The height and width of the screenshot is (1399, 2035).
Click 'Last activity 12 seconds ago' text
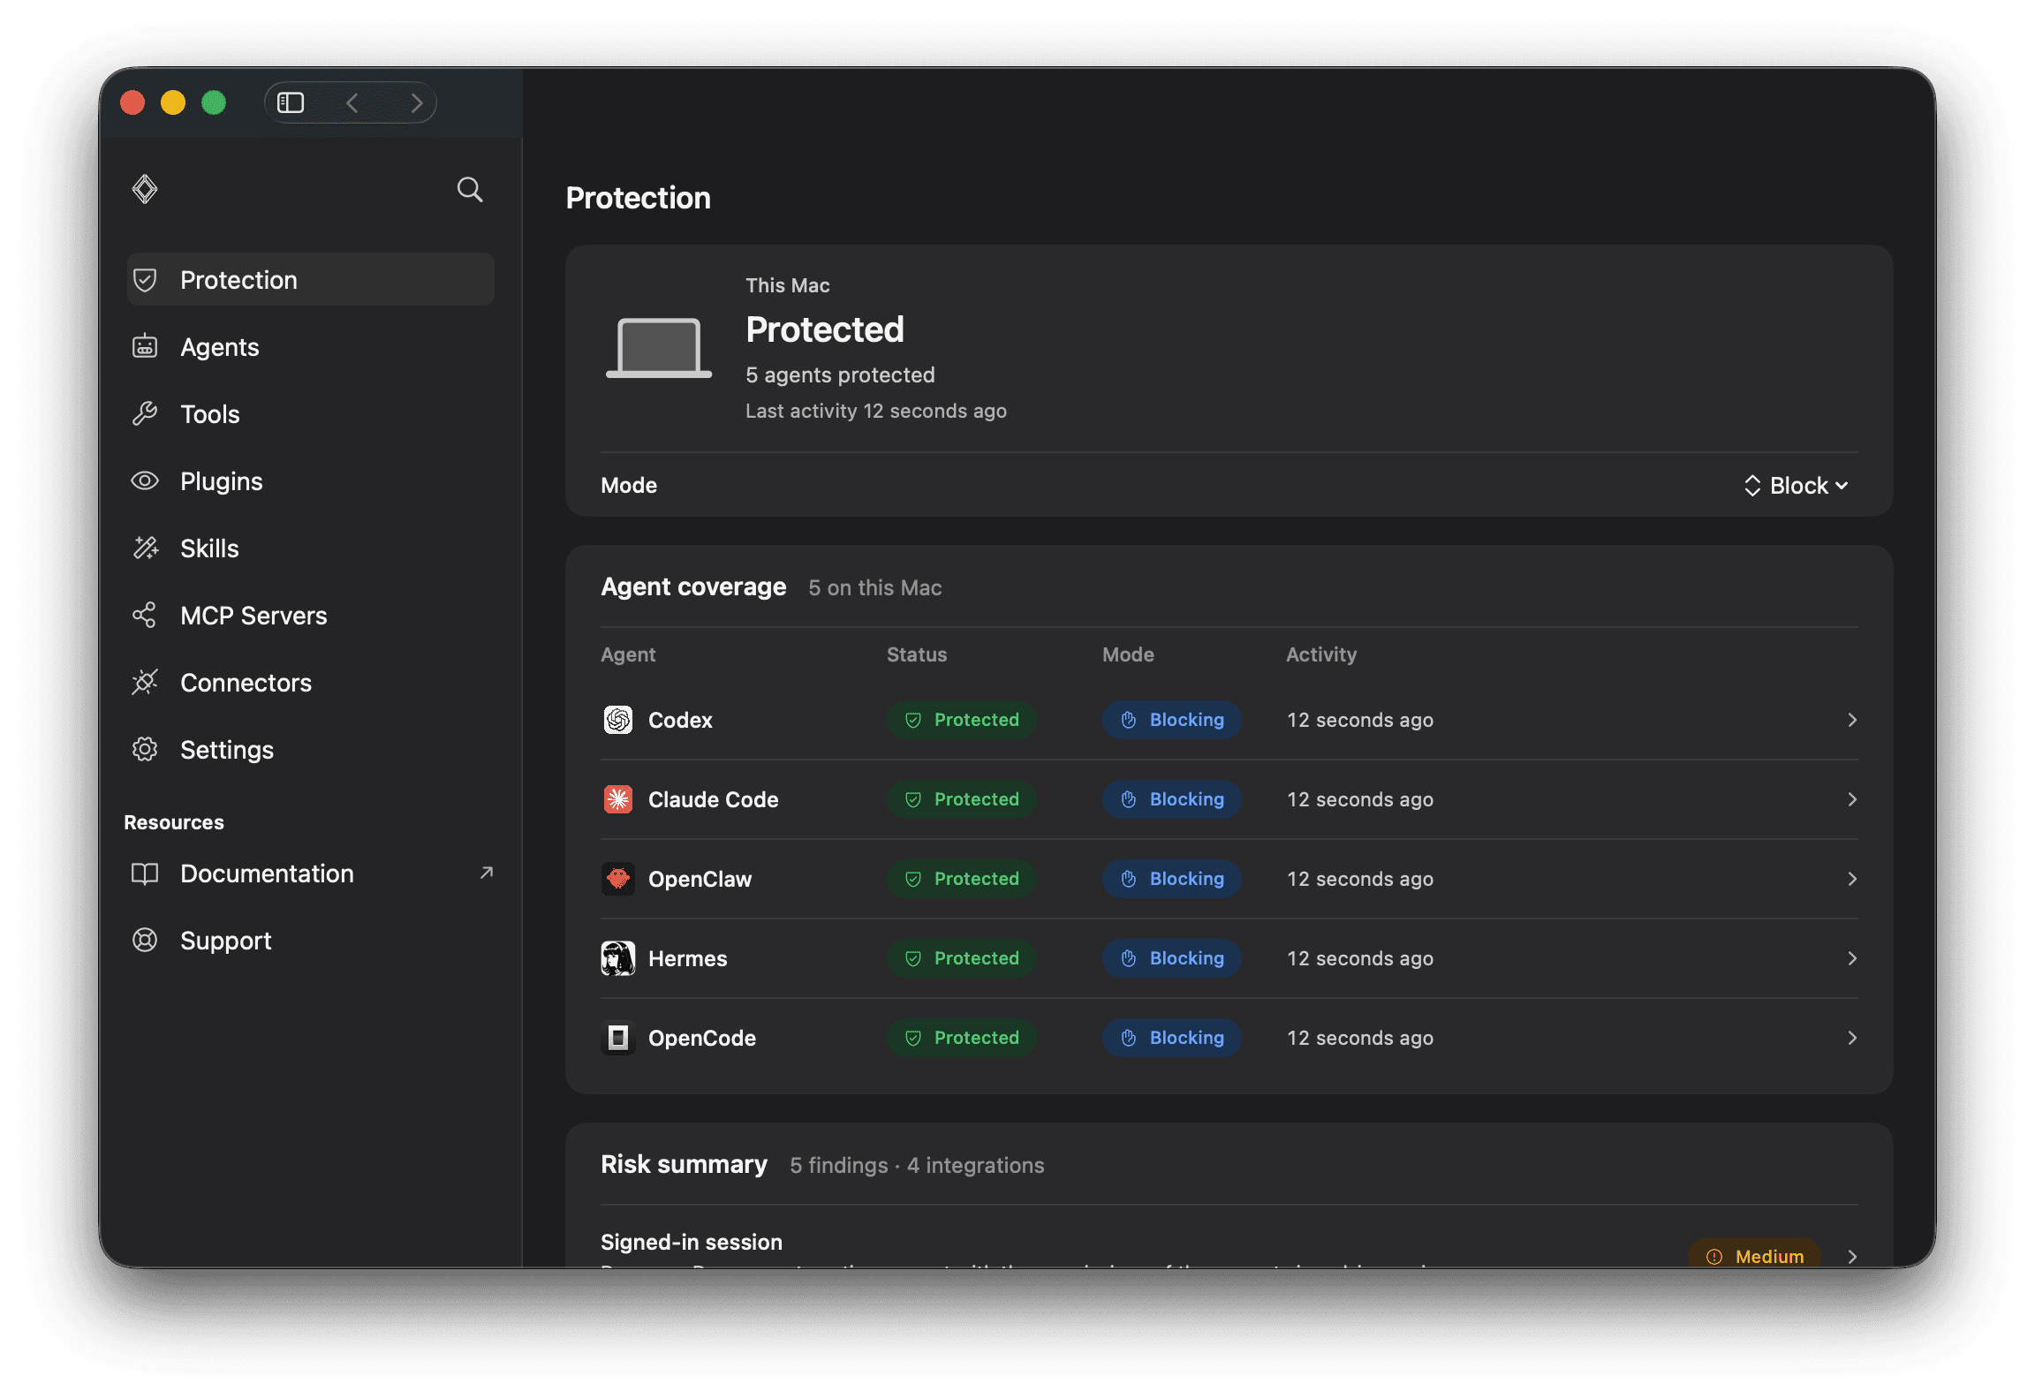pyautogui.click(x=876, y=411)
